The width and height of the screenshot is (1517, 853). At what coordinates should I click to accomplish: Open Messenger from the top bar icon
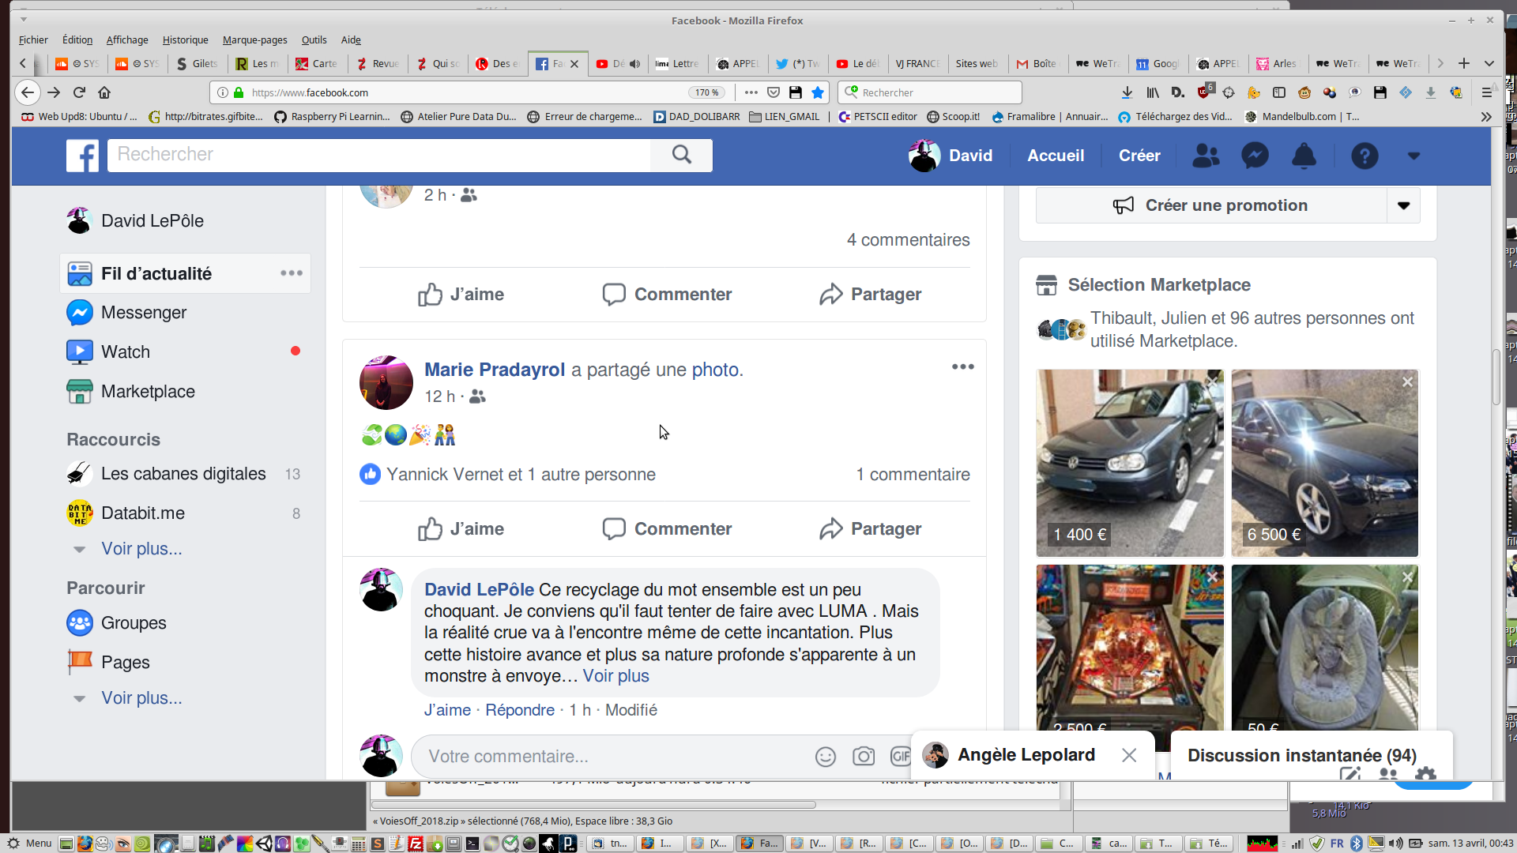[x=1255, y=156]
